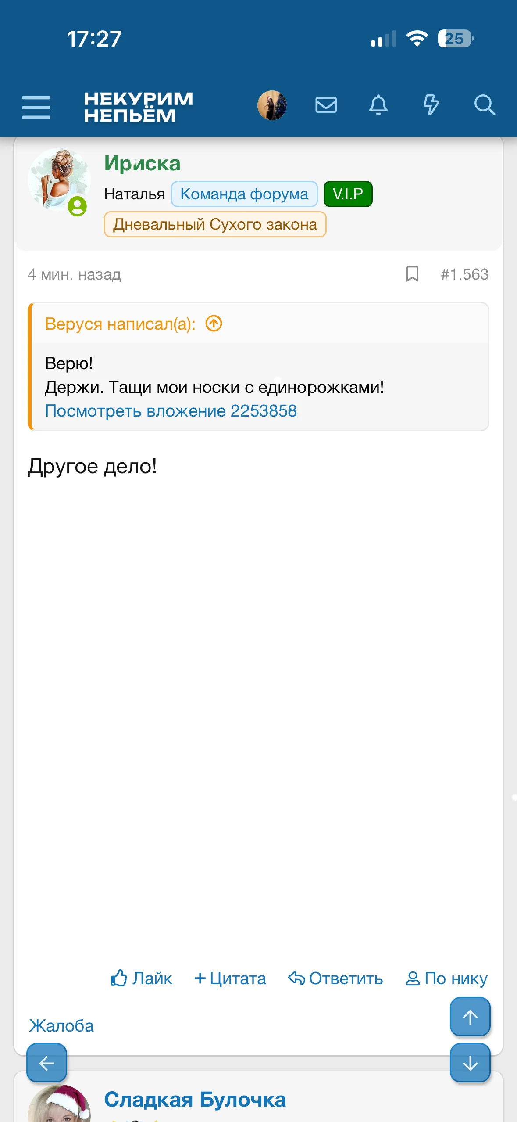Image resolution: width=517 pixels, height=1122 pixels.
Task: Tap your profile avatar in header
Action: tap(272, 105)
